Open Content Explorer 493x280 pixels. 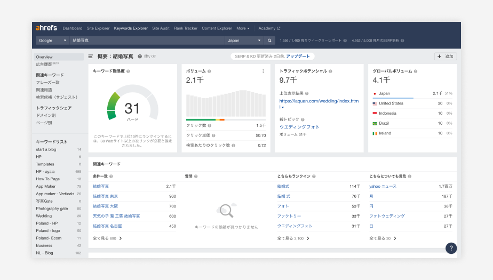point(217,28)
